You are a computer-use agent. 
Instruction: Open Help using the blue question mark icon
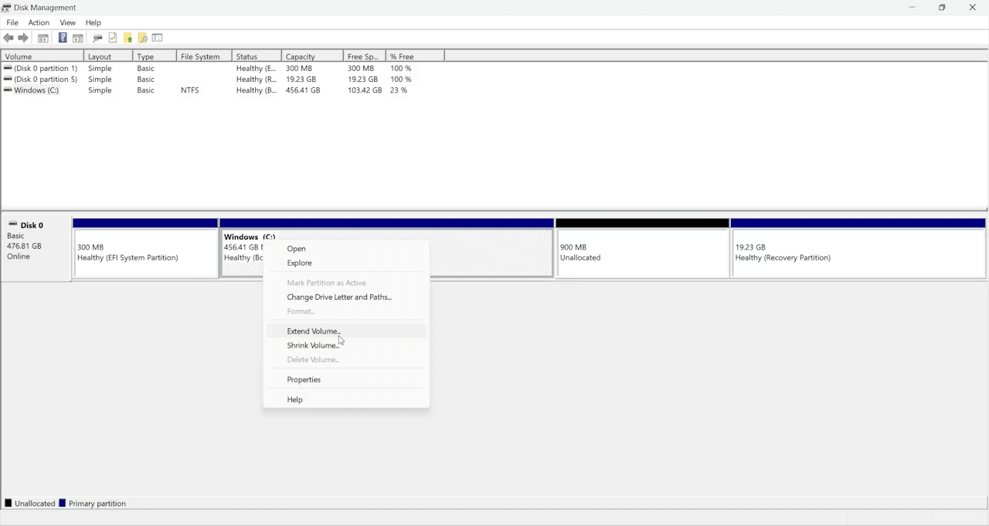click(x=63, y=38)
